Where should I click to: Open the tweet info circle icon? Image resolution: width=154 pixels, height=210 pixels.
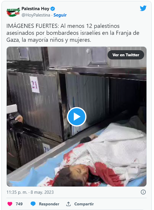(x=143, y=192)
